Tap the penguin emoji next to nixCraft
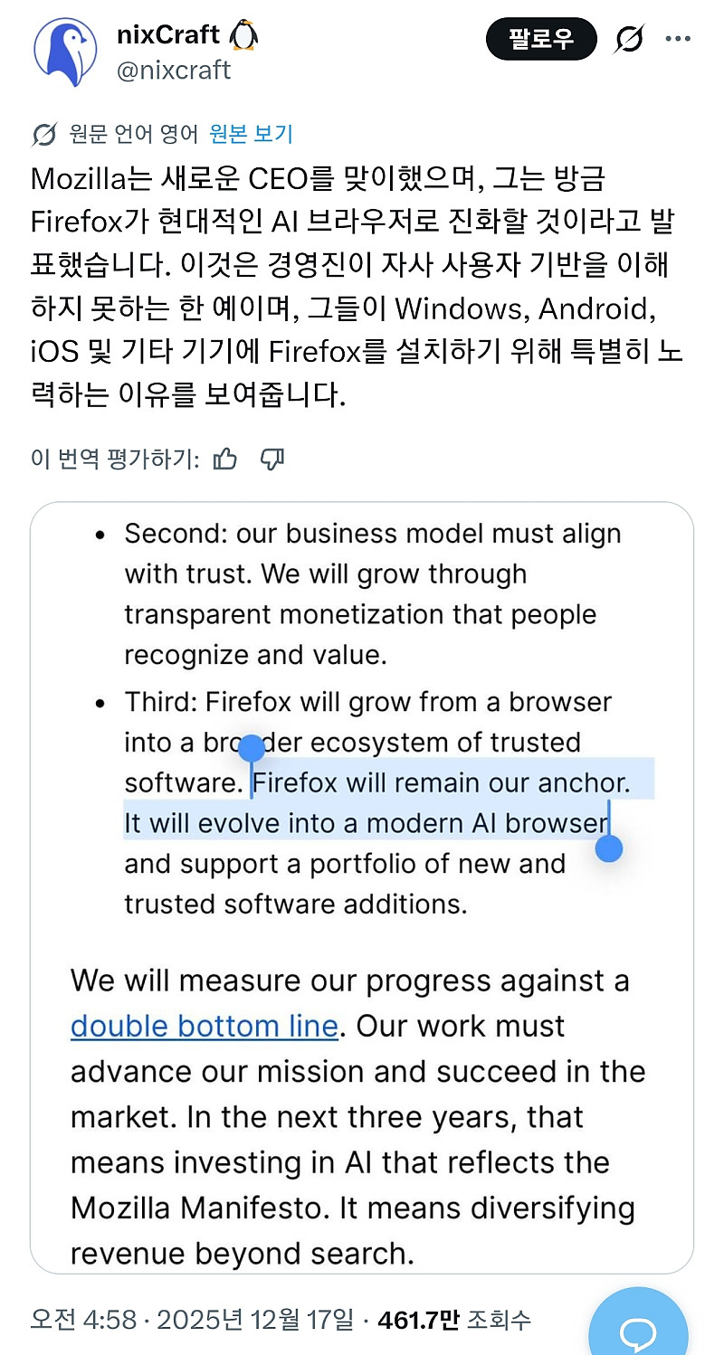The image size is (724, 1355). pos(244,35)
